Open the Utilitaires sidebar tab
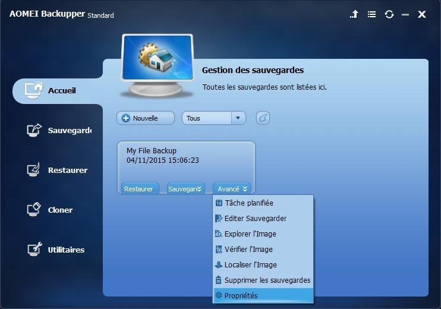441x309 pixels. 56,250
